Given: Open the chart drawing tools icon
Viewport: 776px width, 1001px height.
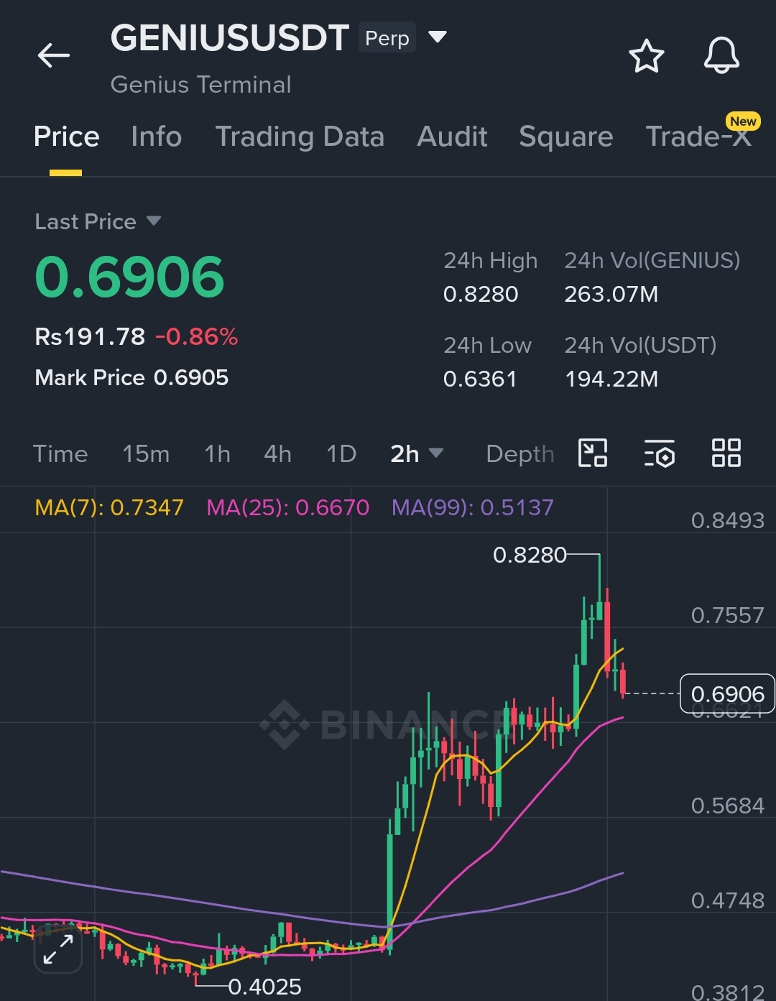Looking at the screenshot, I should [x=593, y=453].
